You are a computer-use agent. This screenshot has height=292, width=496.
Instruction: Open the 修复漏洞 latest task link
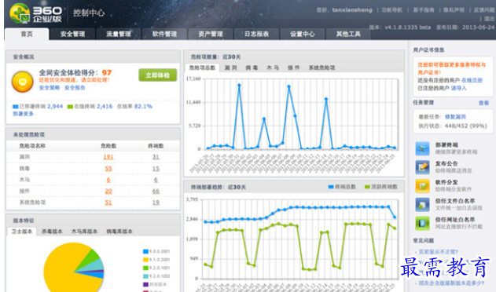(x=455, y=117)
